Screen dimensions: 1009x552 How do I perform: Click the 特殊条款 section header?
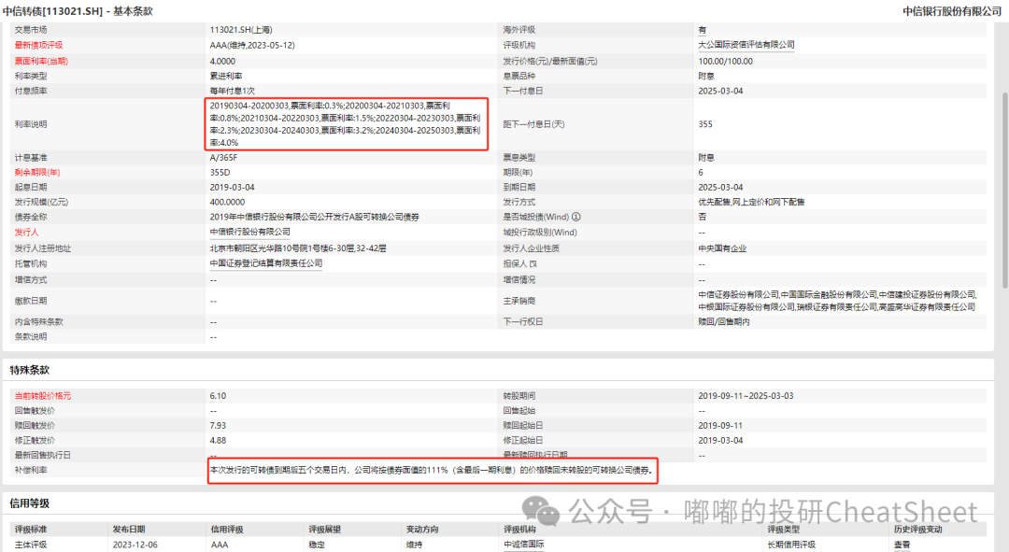coord(30,370)
